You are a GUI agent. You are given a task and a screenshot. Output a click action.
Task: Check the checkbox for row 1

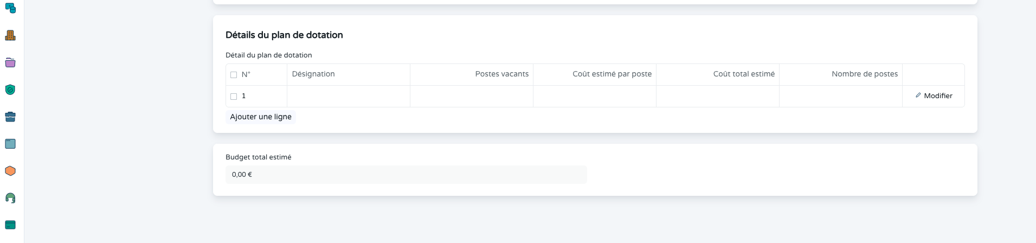[x=234, y=97]
